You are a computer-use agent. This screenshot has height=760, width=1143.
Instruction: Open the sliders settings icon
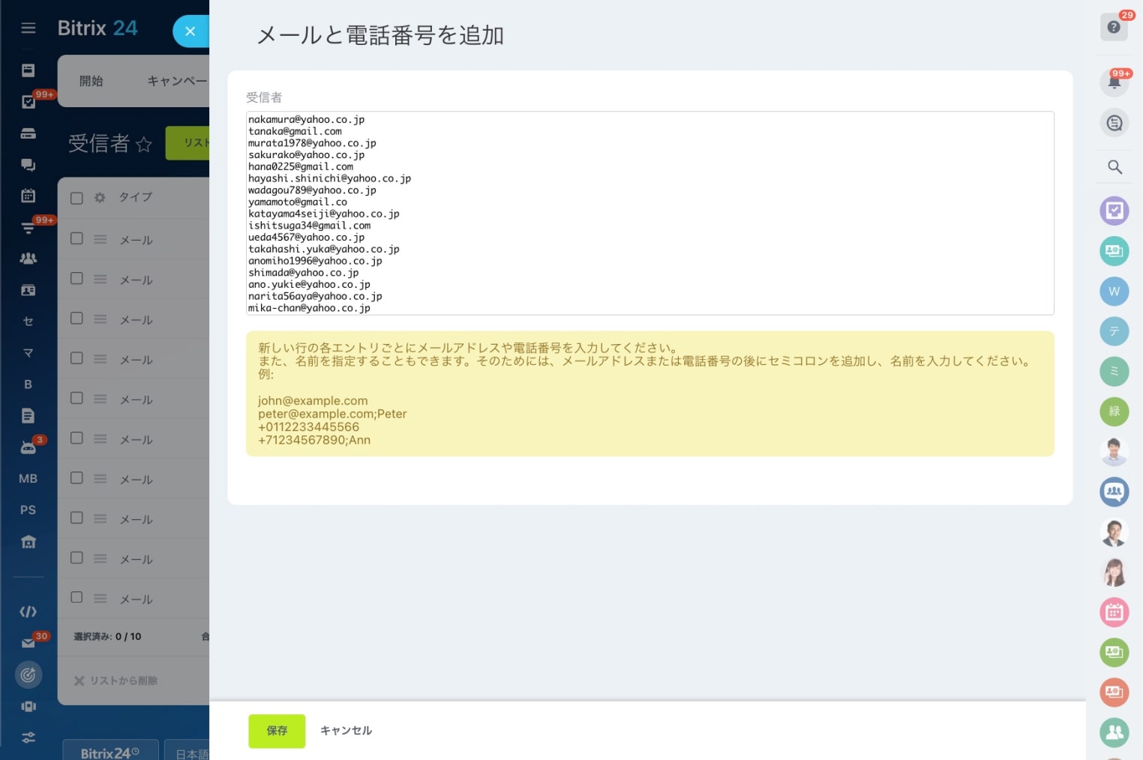coord(28,738)
